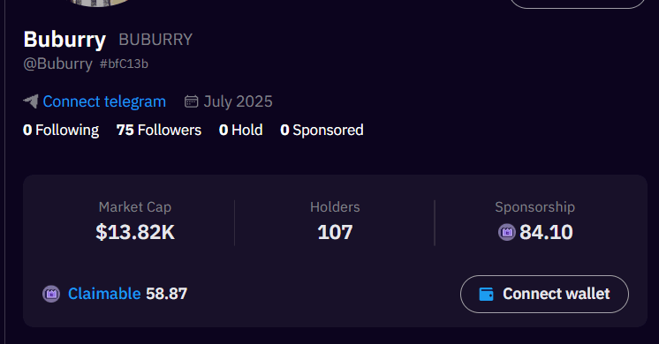Click the outlined button at top right

(578, 4)
